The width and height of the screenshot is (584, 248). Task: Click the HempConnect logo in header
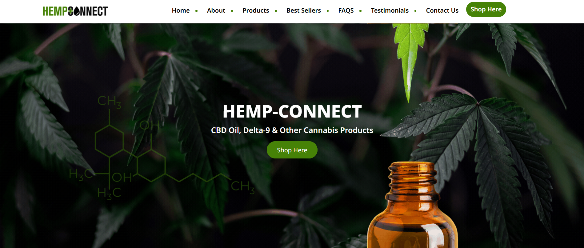pyautogui.click(x=75, y=11)
